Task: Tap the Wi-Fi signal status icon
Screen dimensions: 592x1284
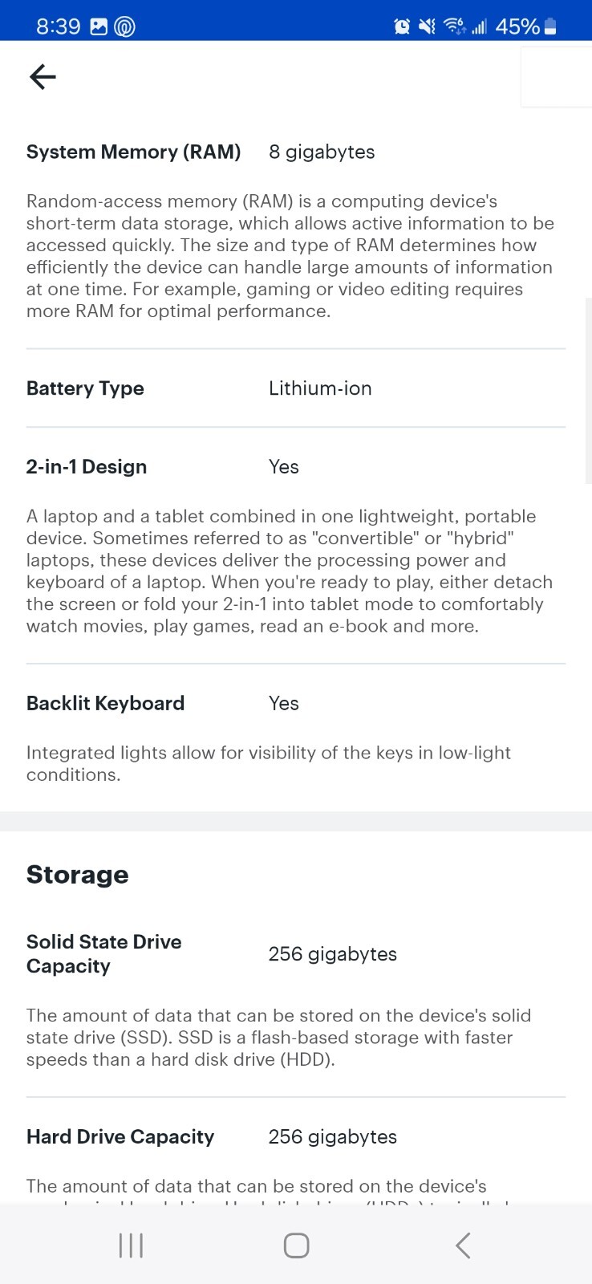Action: tap(454, 26)
